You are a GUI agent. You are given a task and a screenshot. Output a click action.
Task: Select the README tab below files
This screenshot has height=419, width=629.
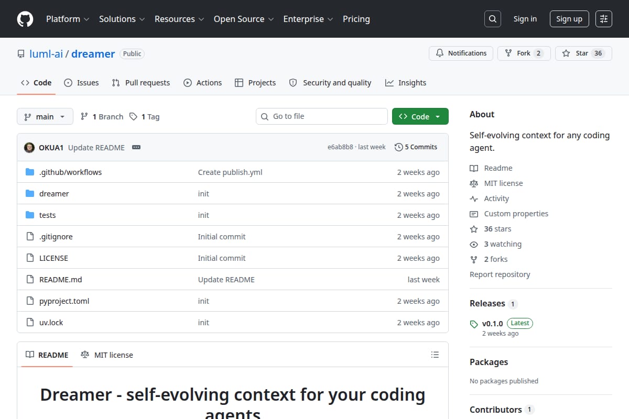(47, 355)
